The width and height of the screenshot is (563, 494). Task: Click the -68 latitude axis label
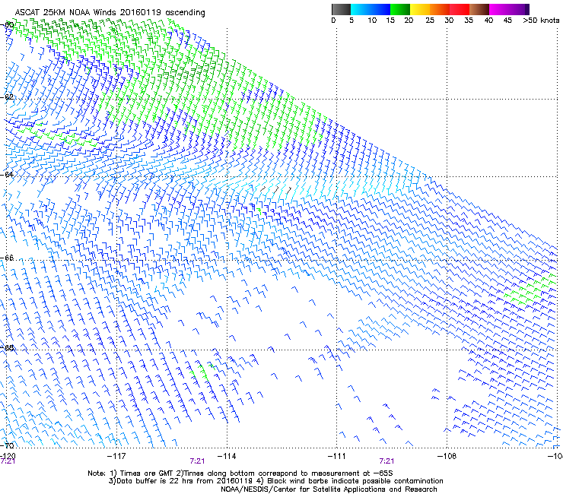pyautogui.click(x=7, y=348)
